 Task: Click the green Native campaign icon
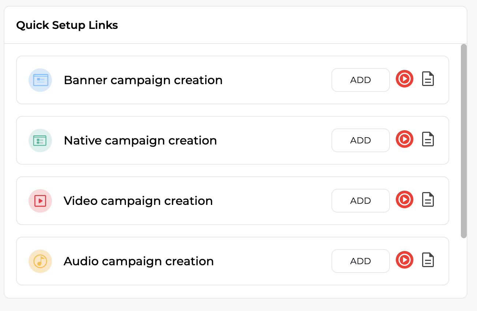pyautogui.click(x=40, y=140)
